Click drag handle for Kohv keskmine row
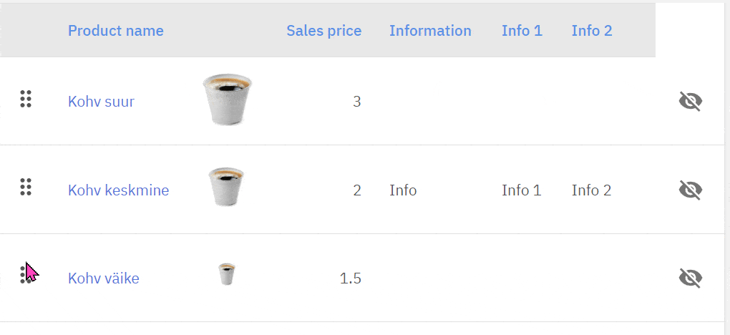The width and height of the screenshot is (730, 335). (26, 188)
